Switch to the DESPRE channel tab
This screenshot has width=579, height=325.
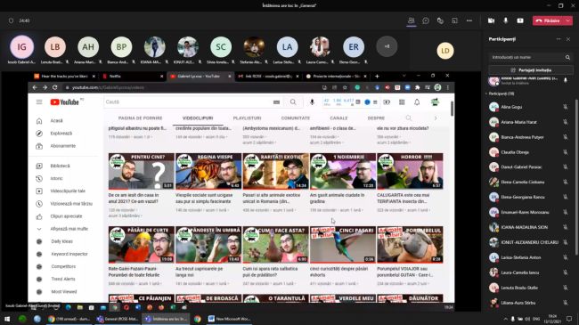(376, 118)
